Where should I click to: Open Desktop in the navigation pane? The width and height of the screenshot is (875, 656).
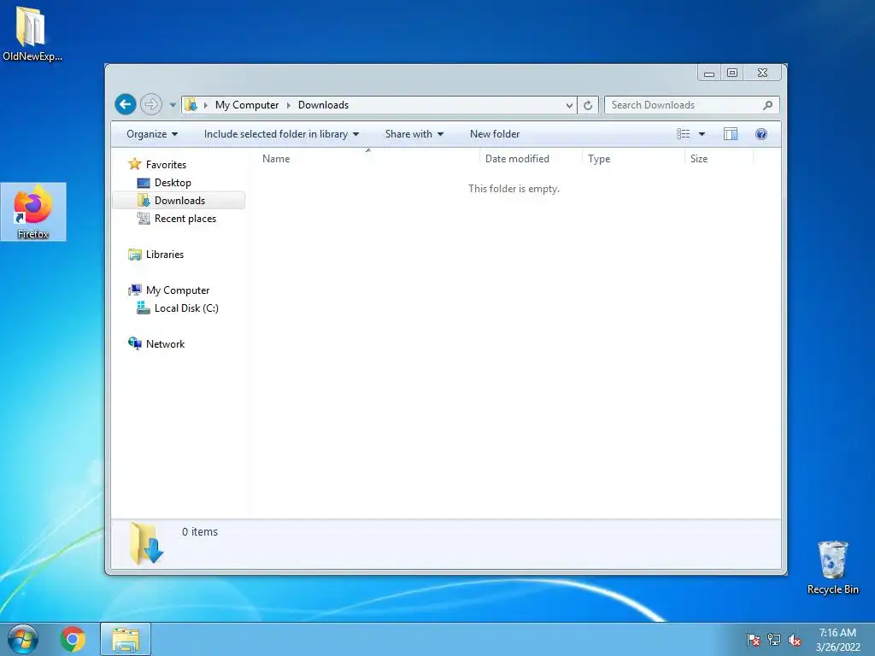point(173,183)
